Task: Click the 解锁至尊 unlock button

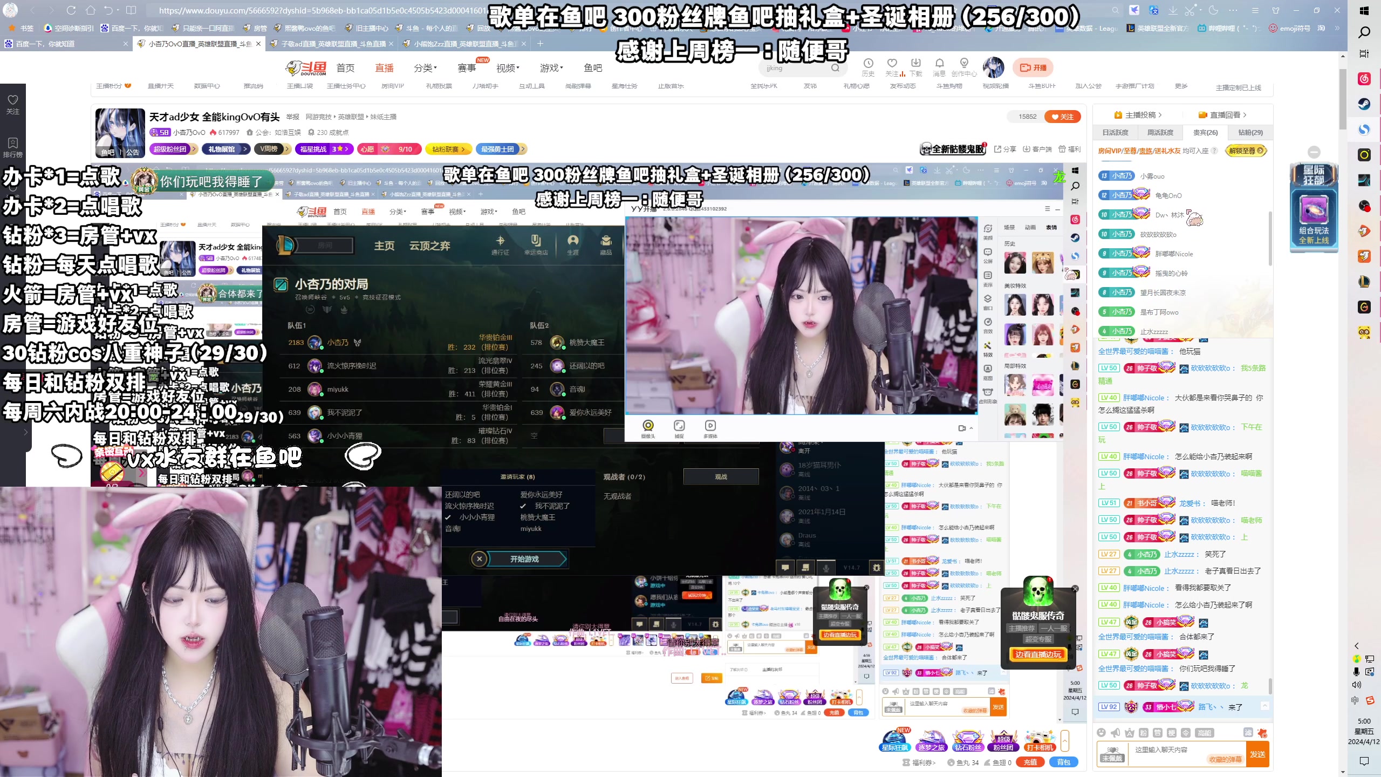Action: pyautogui.click(x=1246, y=151)
